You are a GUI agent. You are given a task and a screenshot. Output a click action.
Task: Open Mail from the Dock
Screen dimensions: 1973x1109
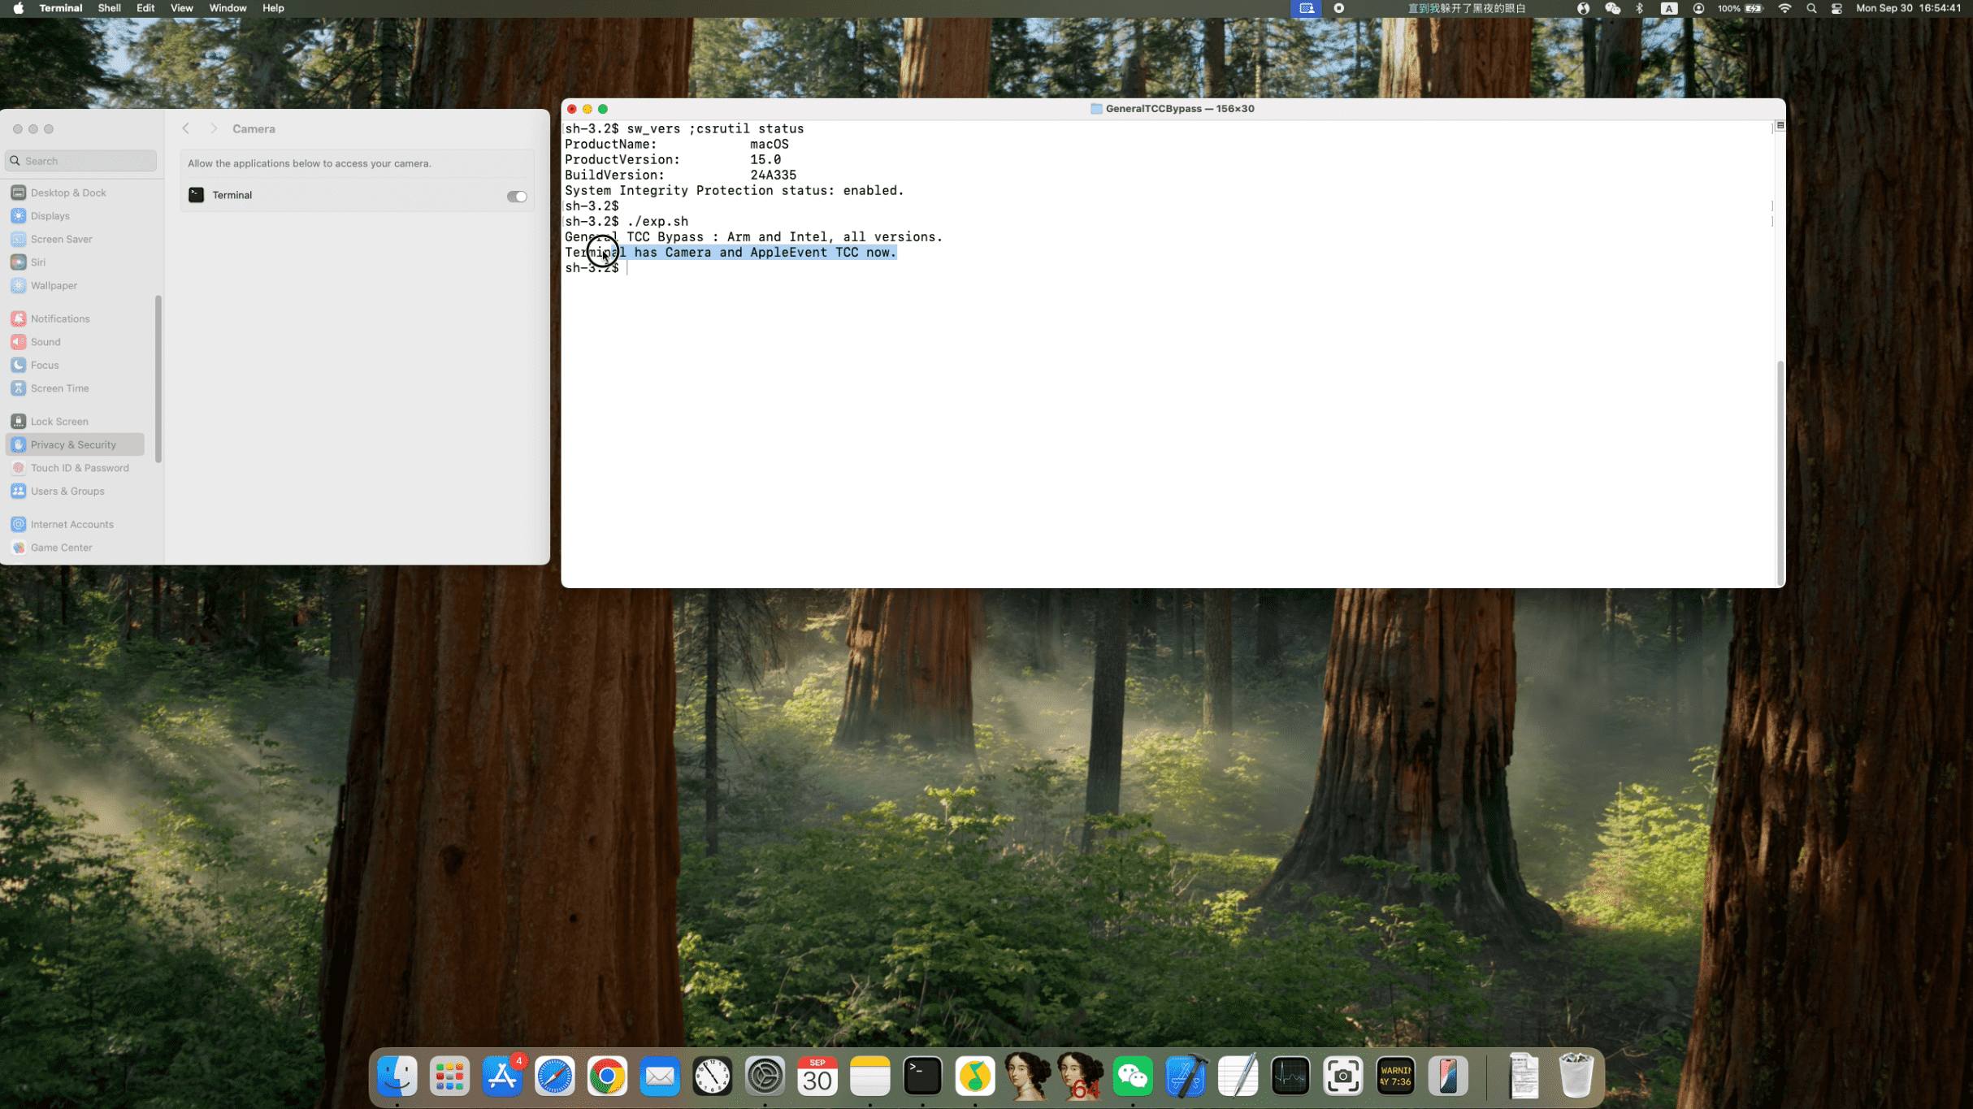click(660, 1077)
